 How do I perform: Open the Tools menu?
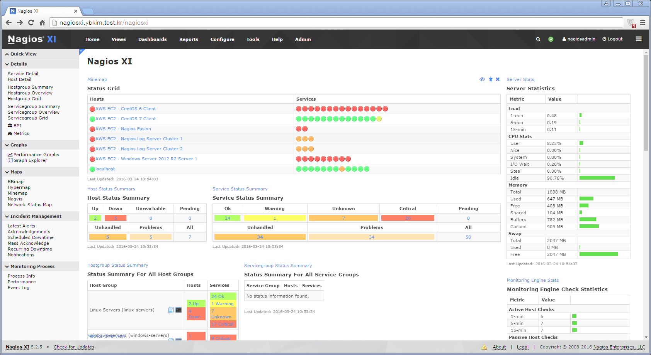point(253,39)
